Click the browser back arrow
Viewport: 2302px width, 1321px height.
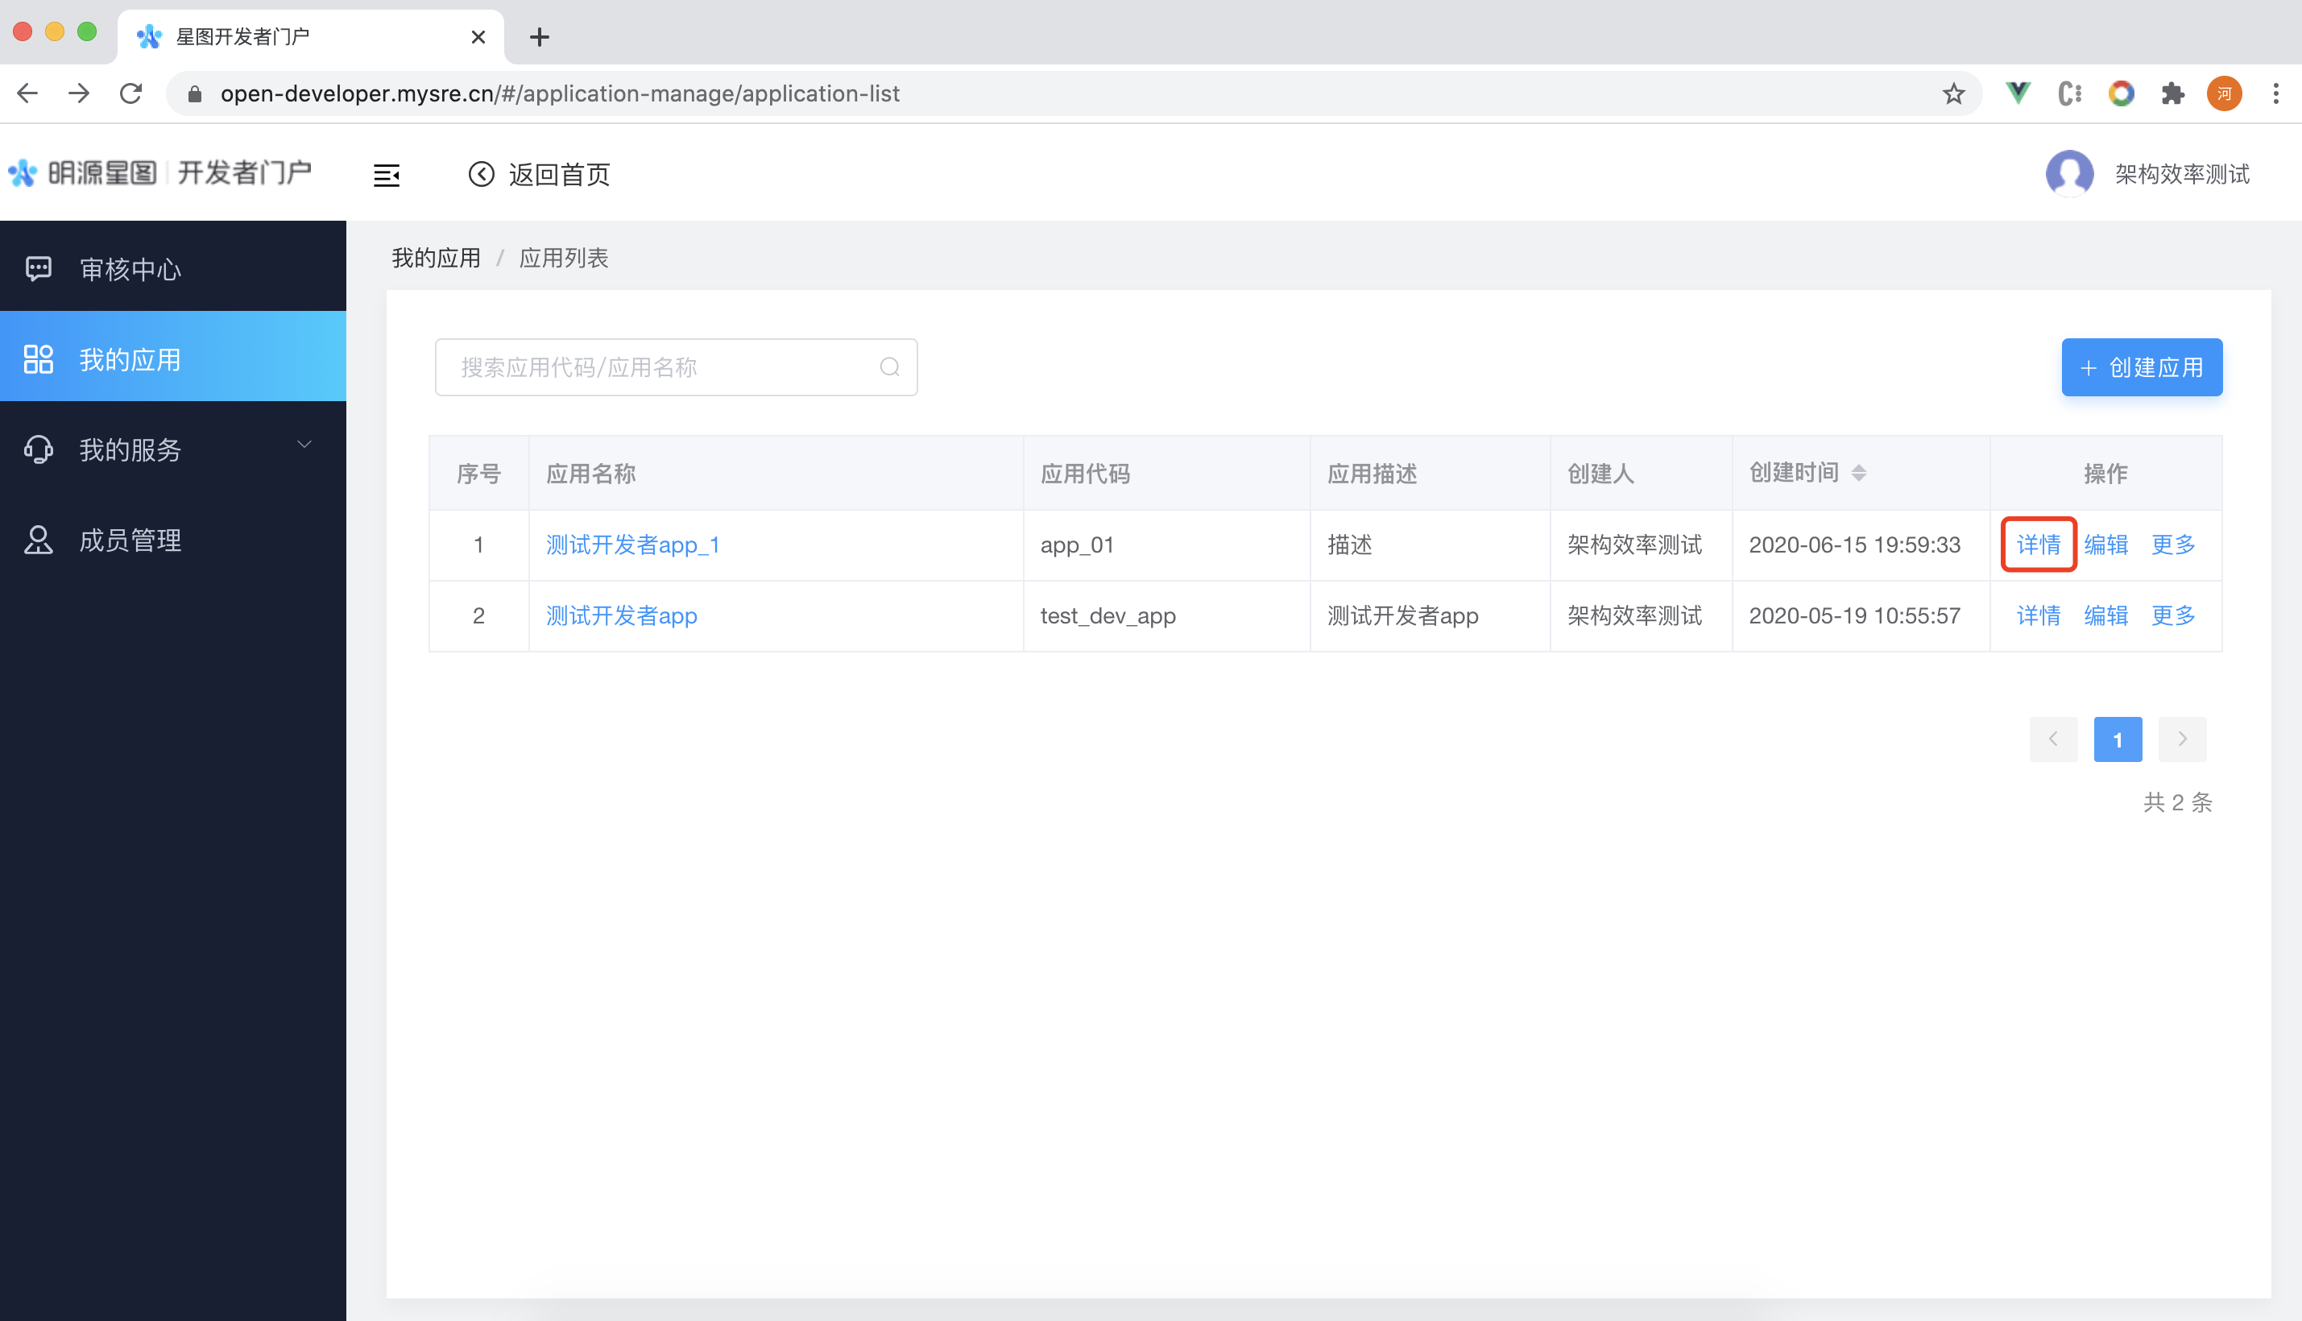pyautogui.click(x=28, y=93)
